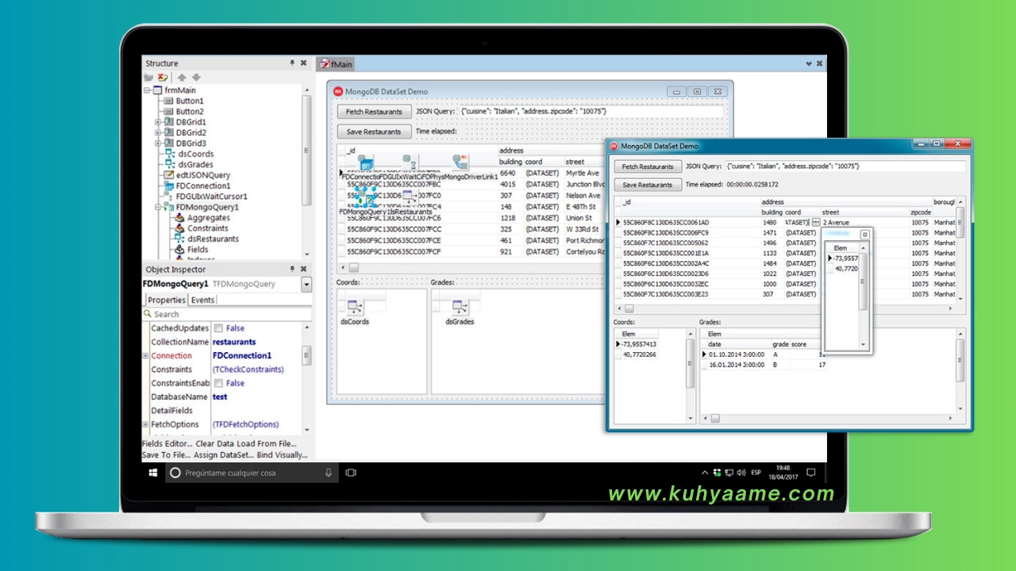Click Save Restaurants in the designer form
Viewport: 1016px width, 571px height.
pyautogui.click(x=374, y=132)
